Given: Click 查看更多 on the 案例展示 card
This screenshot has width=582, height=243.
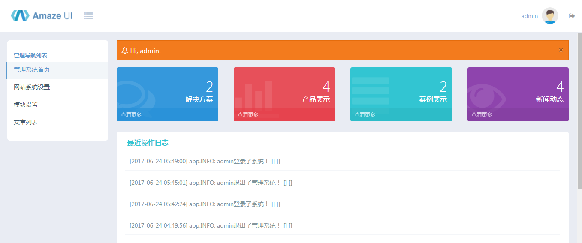Looking at the screenshot, I should pos(365,115).
